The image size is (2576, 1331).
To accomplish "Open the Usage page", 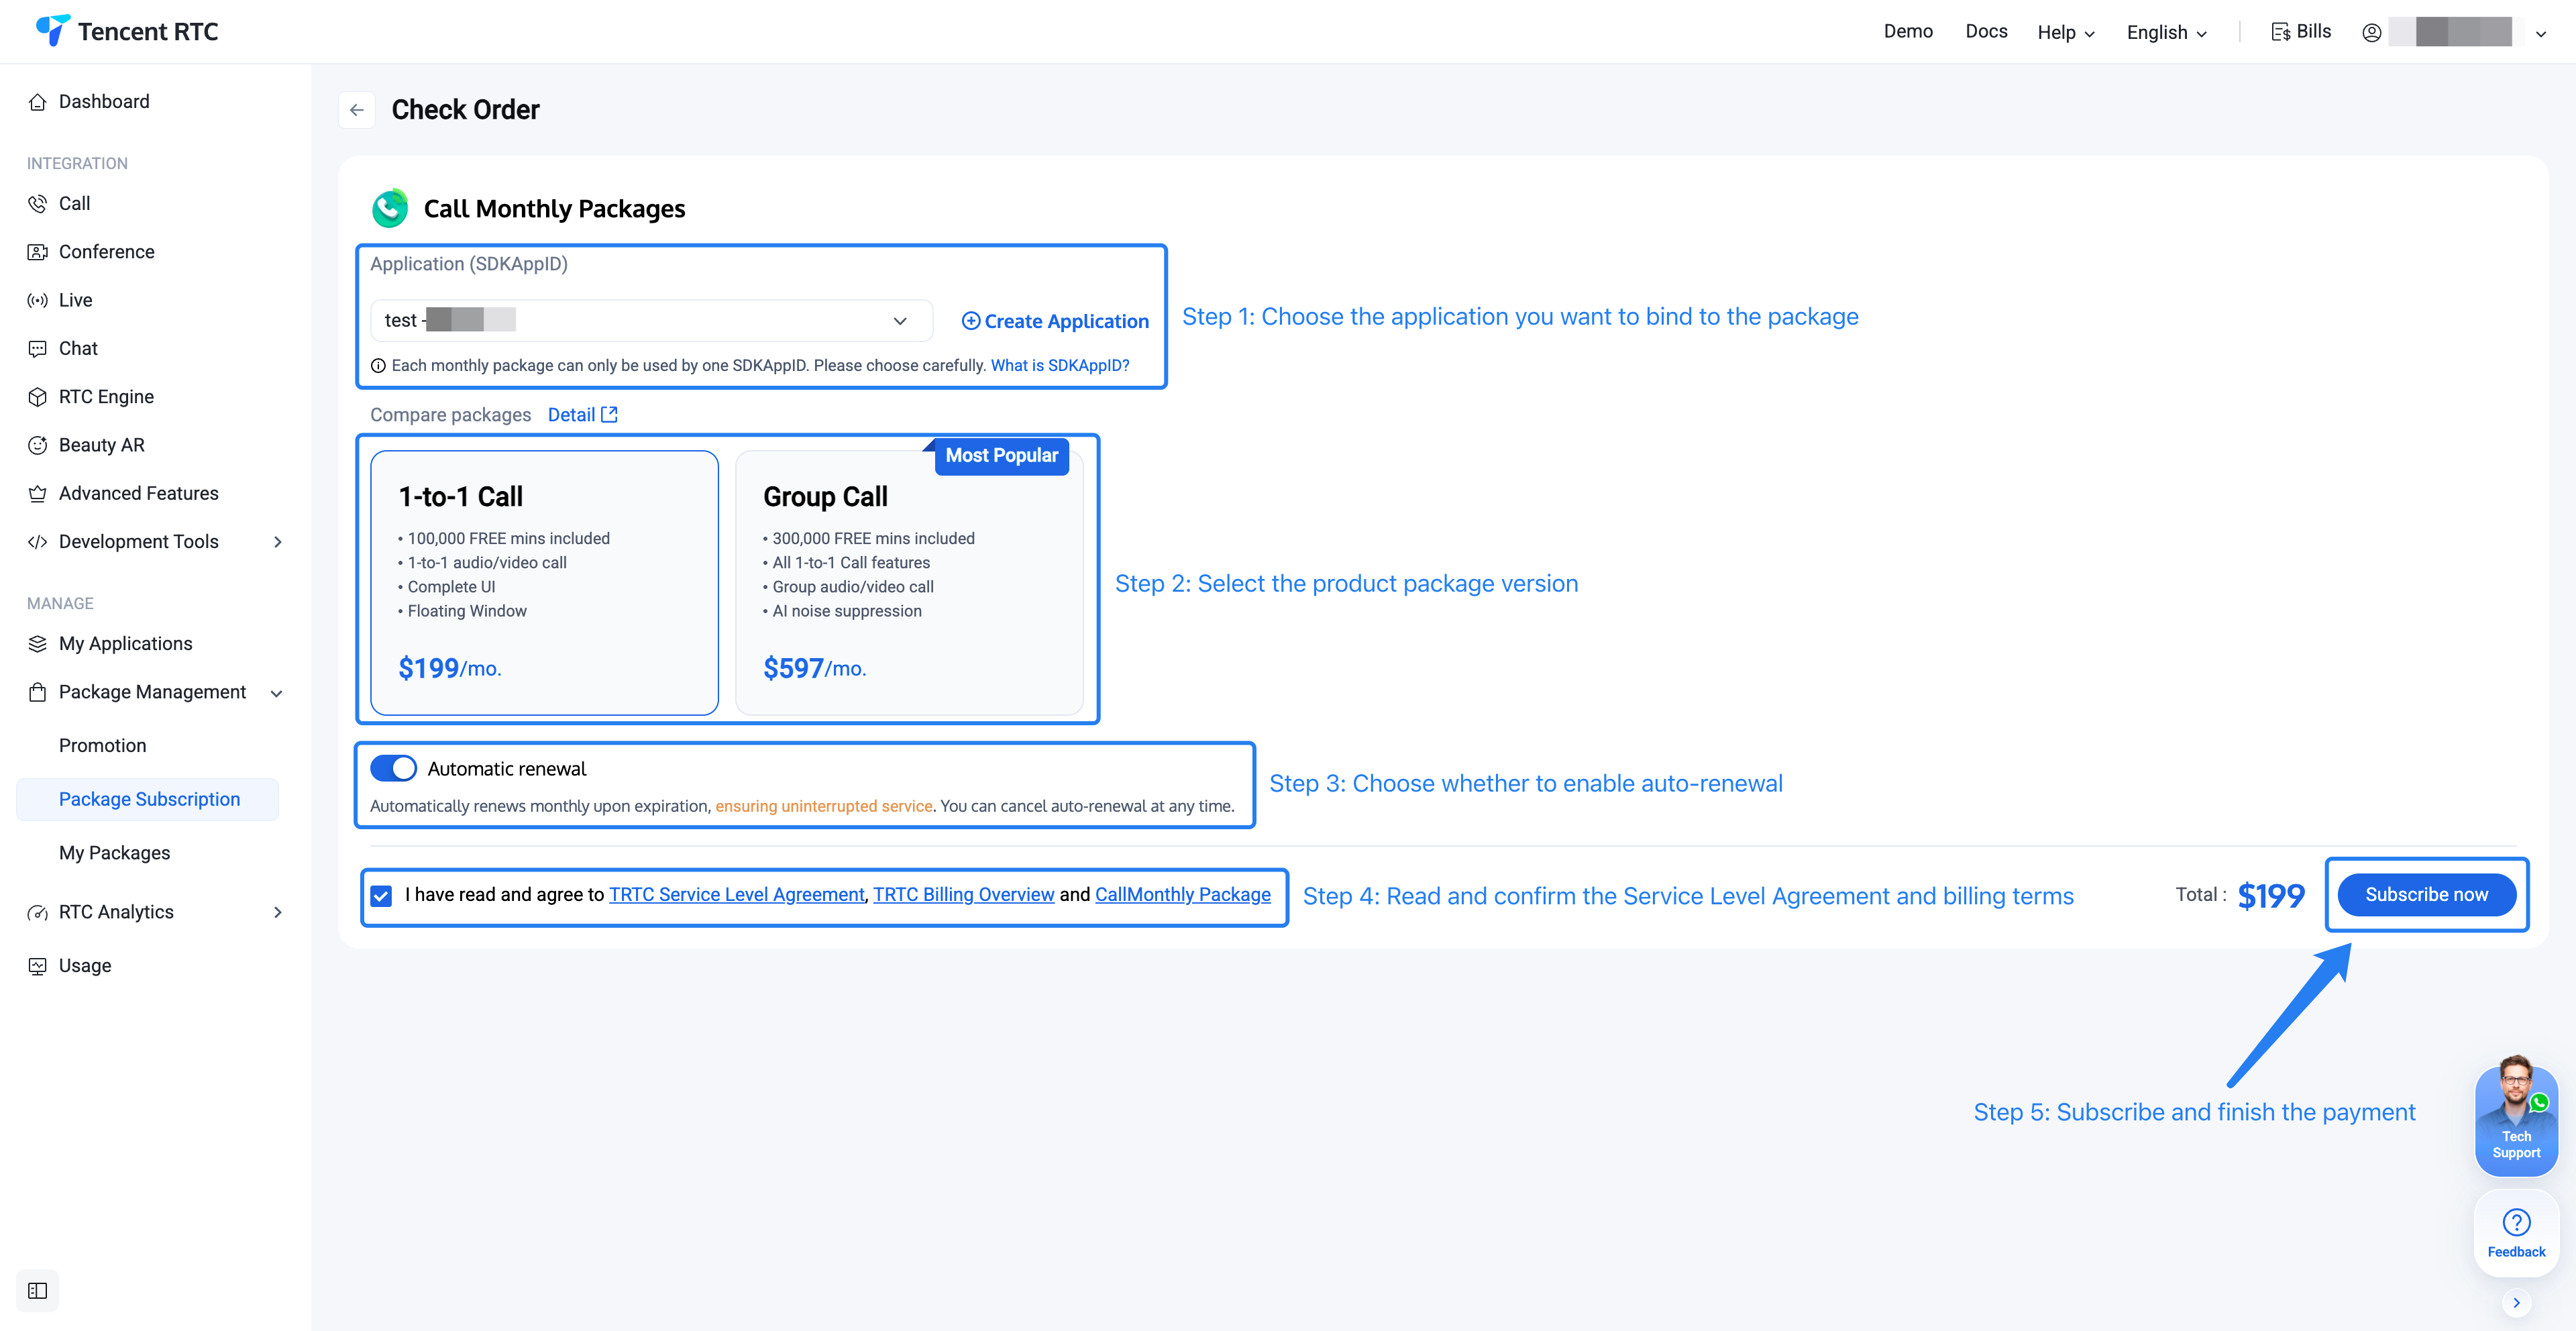I will click(x=85, y=965).
